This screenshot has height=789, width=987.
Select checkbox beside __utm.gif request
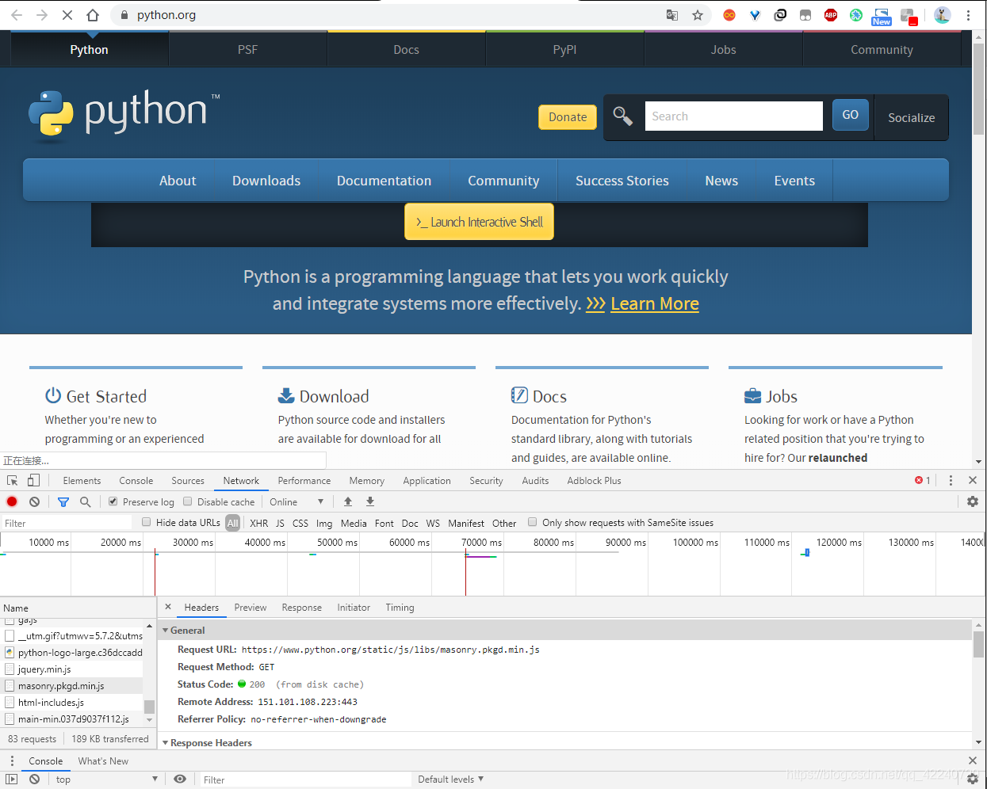point(10,636)
